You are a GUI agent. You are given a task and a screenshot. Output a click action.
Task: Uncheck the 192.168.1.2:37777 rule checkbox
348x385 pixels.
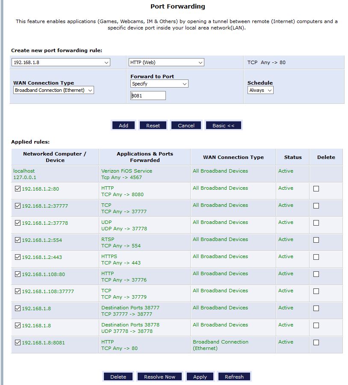point(18,206)
